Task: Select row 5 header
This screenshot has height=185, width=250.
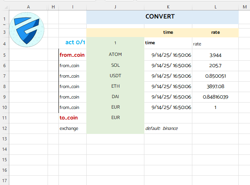Action: click(4, 55)
